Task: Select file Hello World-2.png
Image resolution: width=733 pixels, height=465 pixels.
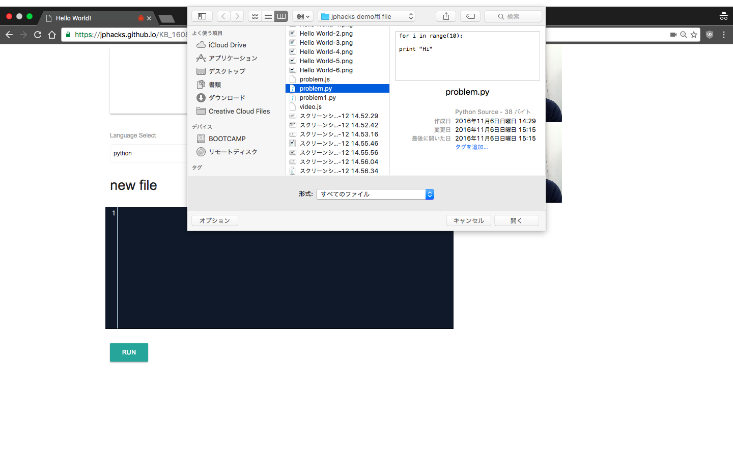Action: 337,34
